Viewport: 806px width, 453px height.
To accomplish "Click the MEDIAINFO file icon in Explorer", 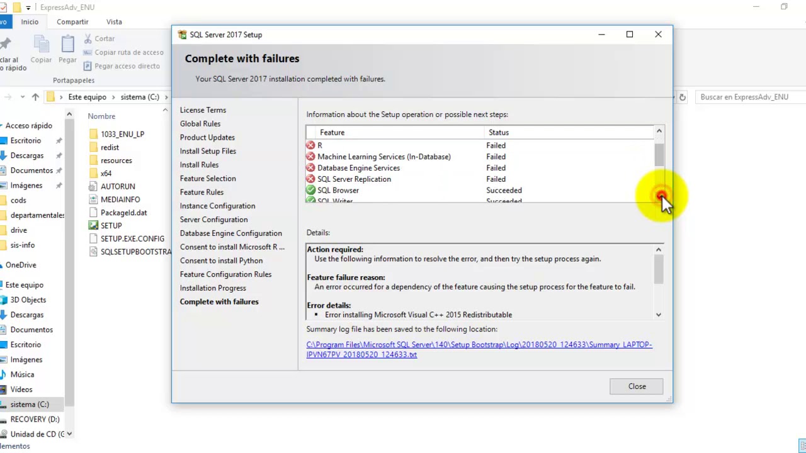I will tap(93, 199).
